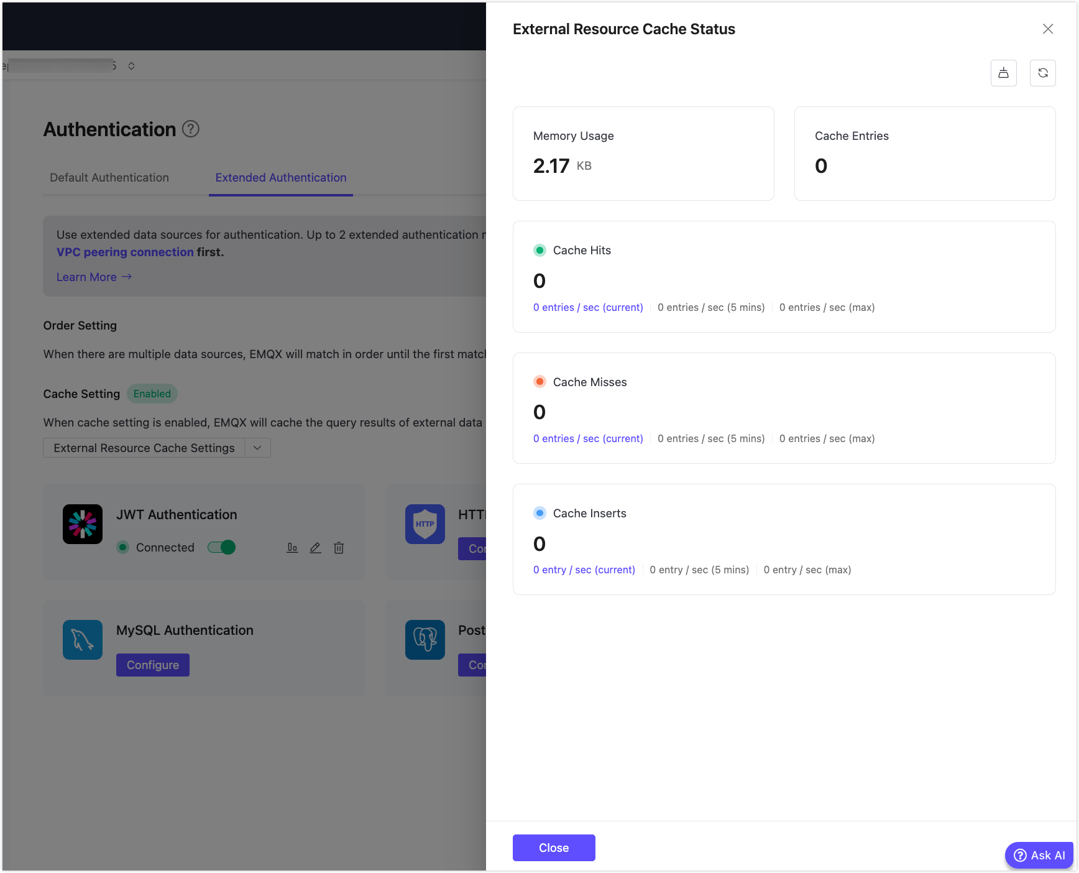The width and height of the screenshot is (1079, 873).
Task: Expand the External Resource Cache Settings arrow
Action: point(257,448)
